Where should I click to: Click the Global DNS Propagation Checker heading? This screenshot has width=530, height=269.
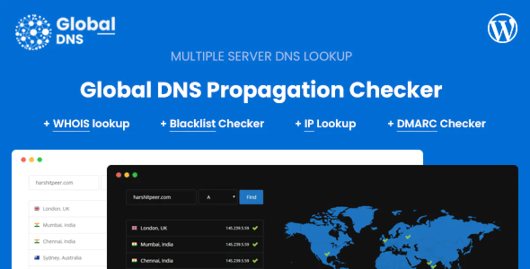coord(261,90)
